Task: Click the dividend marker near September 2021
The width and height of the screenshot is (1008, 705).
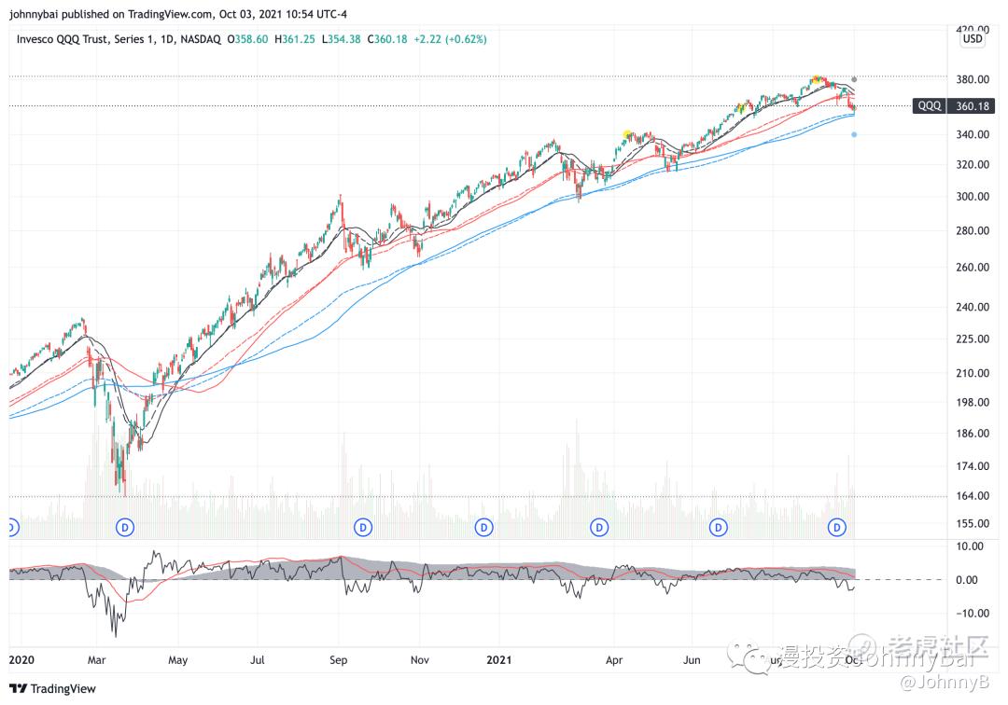Action: pyautogui.click(x=836, y=528)
